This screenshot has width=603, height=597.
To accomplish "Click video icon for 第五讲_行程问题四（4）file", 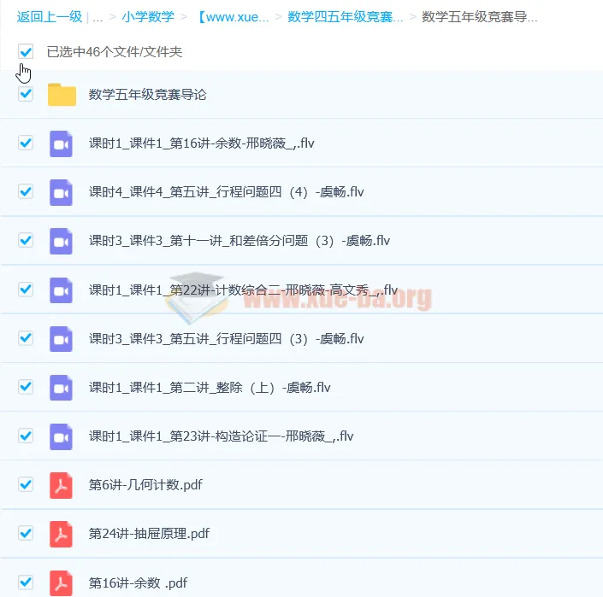I will click(62, 192).
